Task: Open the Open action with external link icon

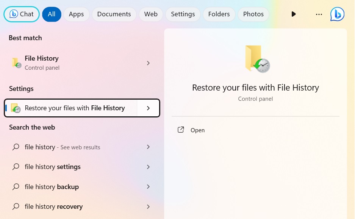Action: point(181,130)
